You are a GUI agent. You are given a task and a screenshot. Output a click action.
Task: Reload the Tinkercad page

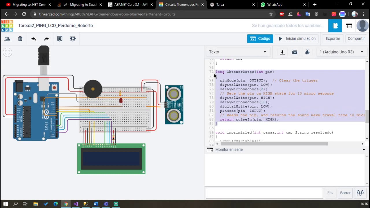coord(24,14)
